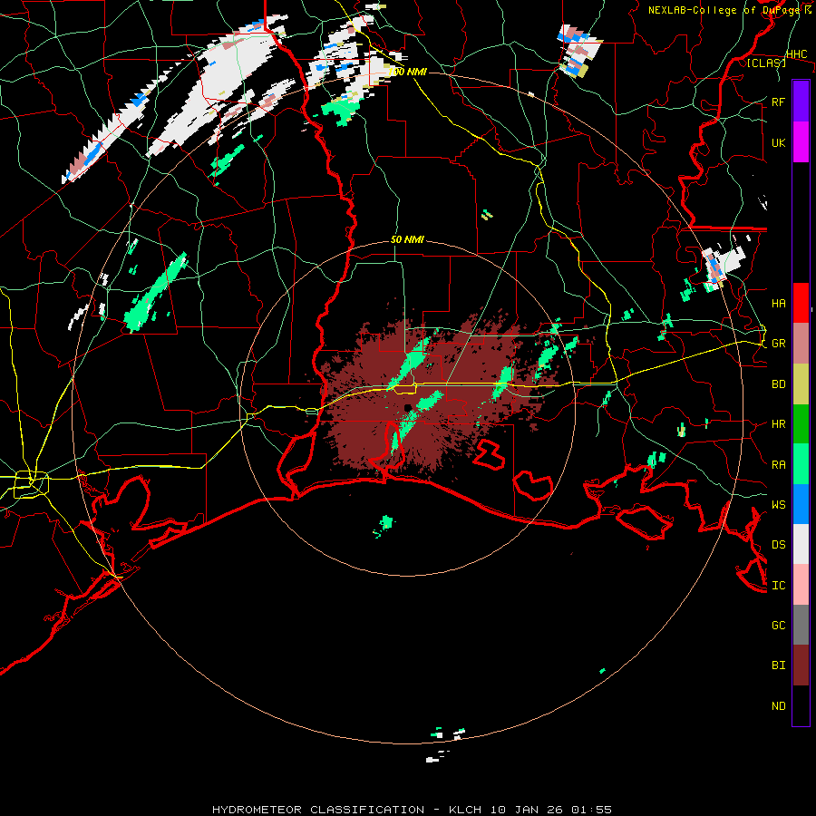The width and height of the screenshot is (816, 816).
Task: Click the IC pink legend swatch
Action: 801,585
